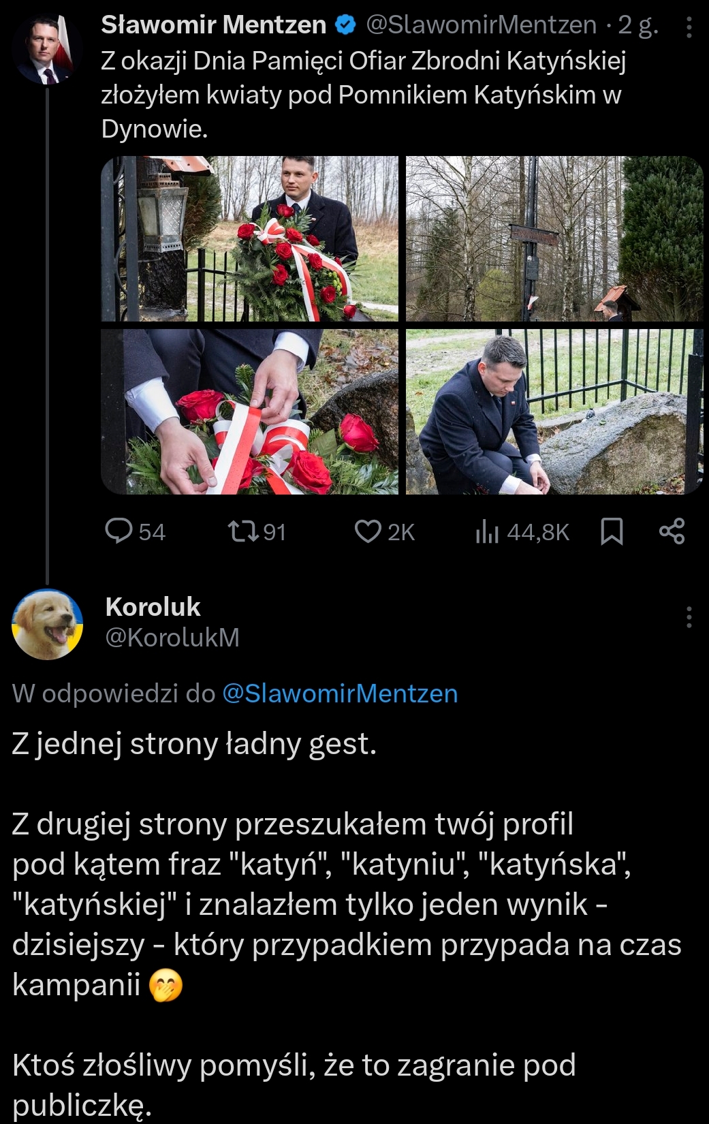The height and width of the screenshot is (1124, 709).
Task: Open the @SlawomirMentzen mention link in reply
Action: (340, 693)
